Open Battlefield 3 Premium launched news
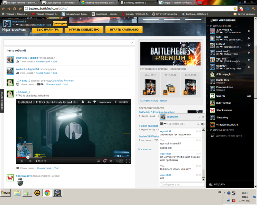Screen dimensions: 257x205 pos(156,112)
